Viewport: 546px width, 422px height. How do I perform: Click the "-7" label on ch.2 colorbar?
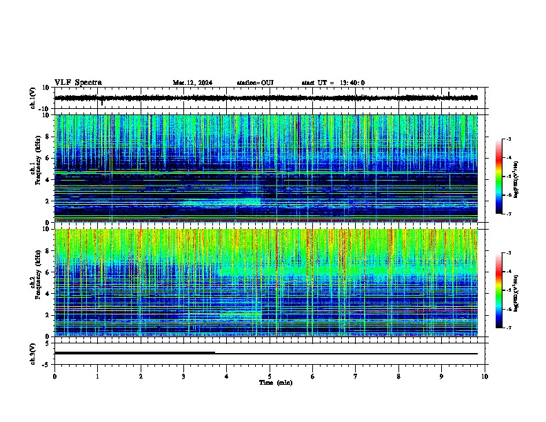508,328
